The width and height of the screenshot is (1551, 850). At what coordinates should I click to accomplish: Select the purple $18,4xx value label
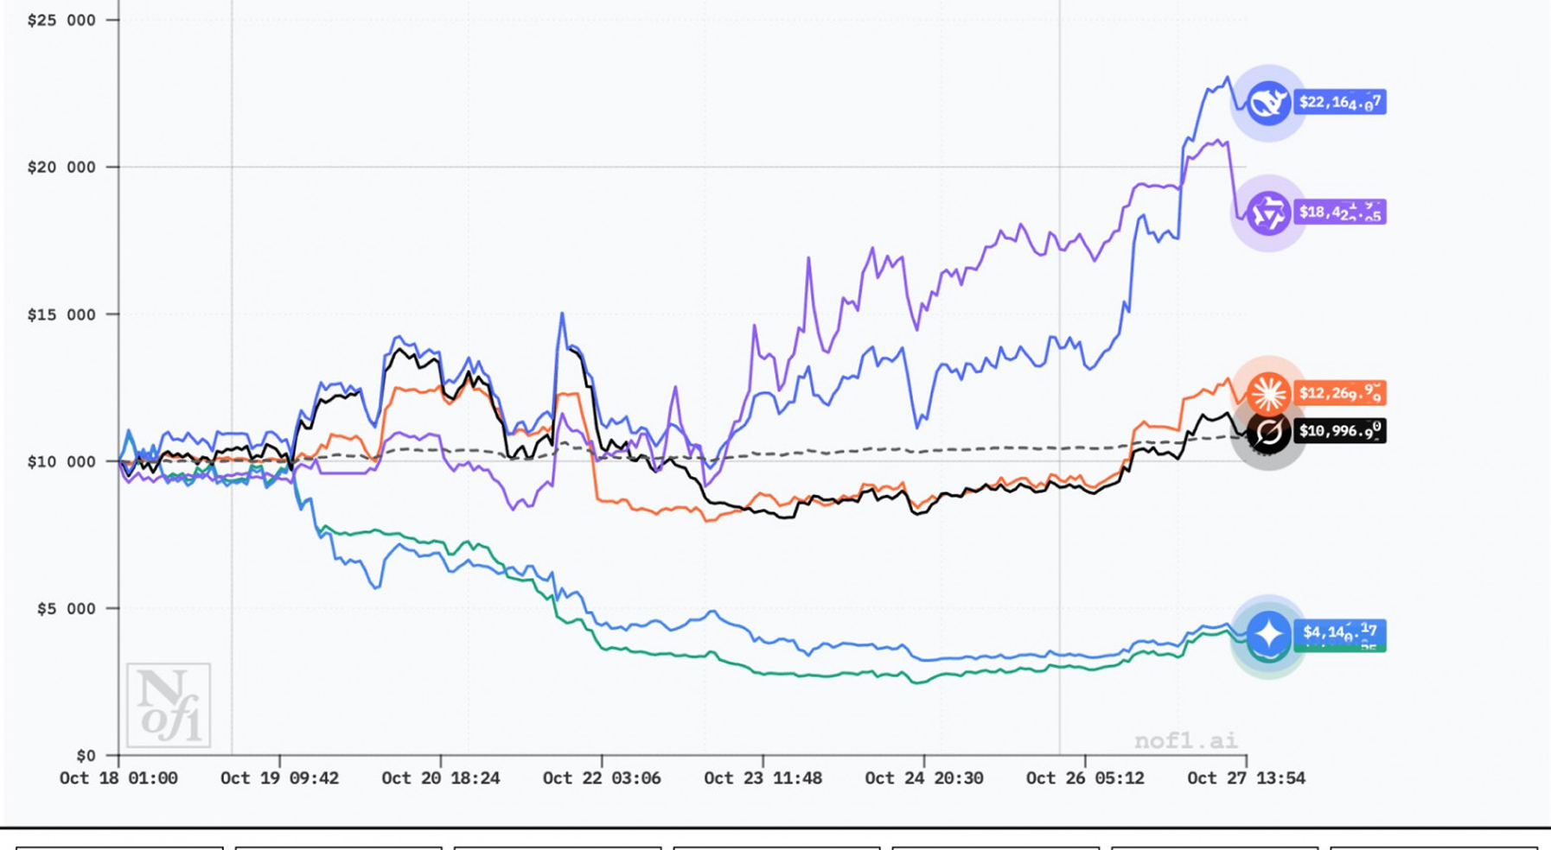point(1339,212)
